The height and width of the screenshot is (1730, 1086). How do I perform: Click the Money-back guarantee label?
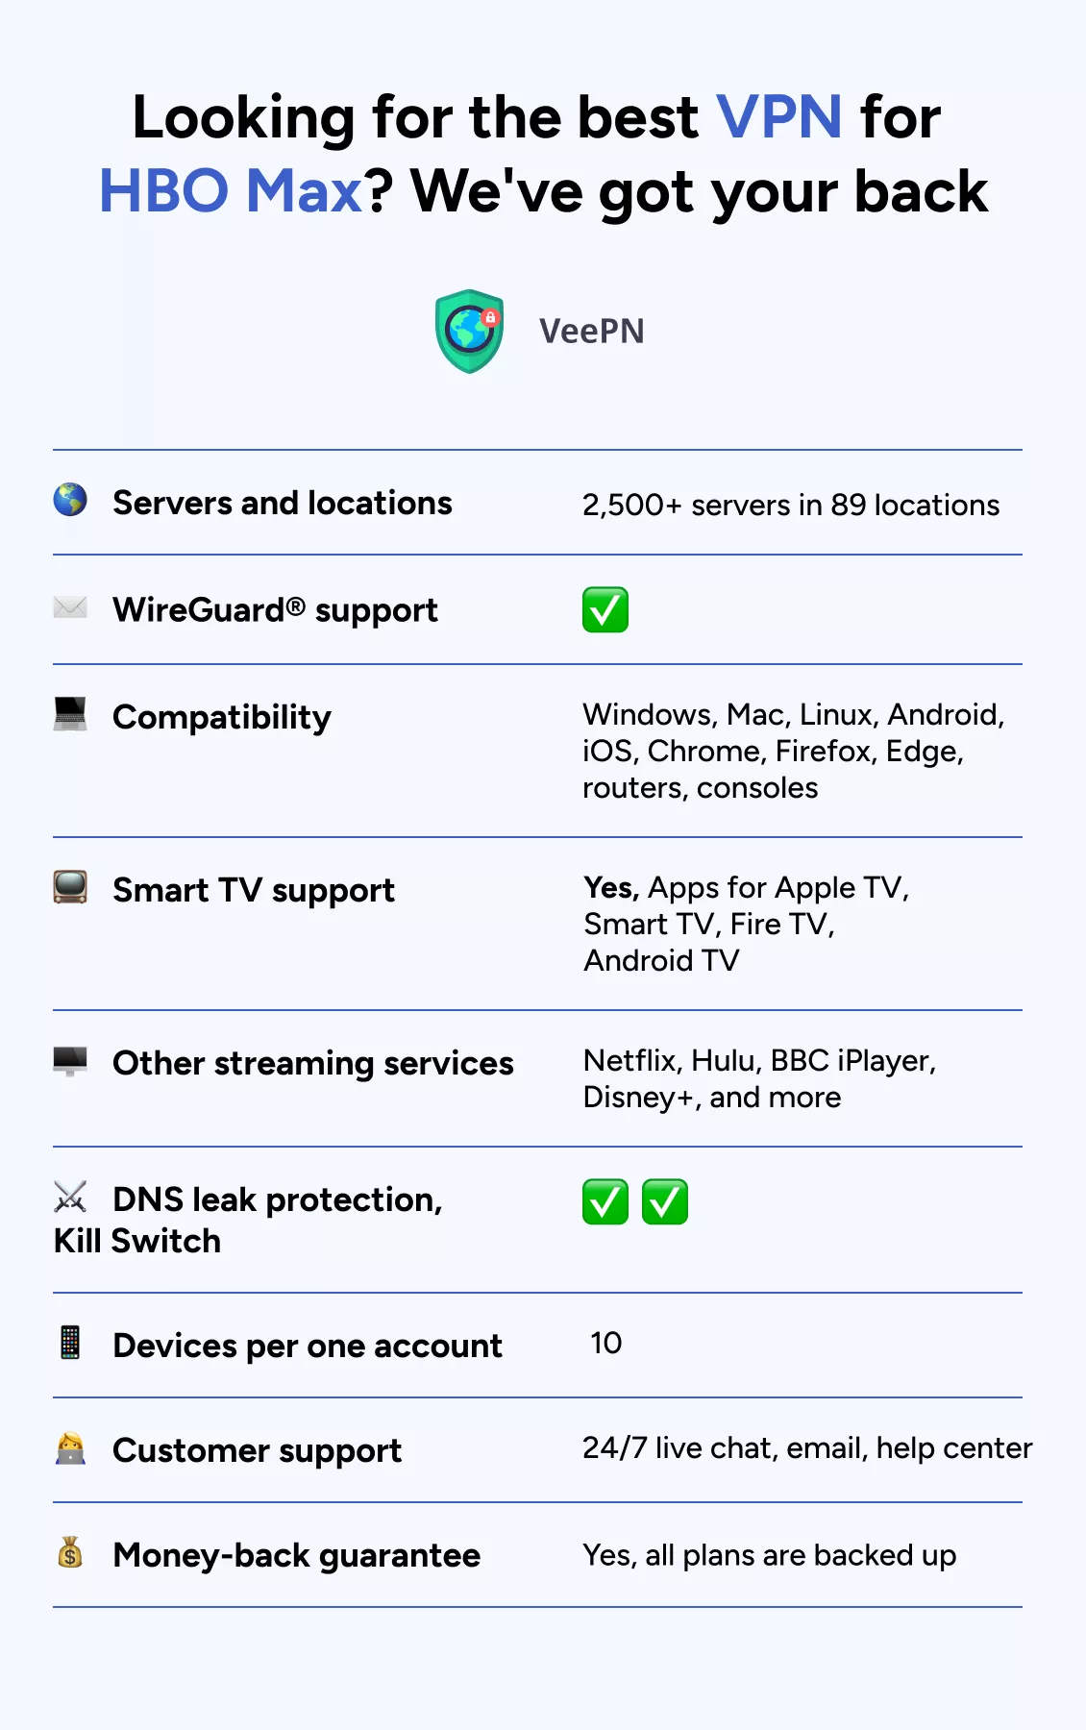pyautogui.click(x=296, y=1555)
